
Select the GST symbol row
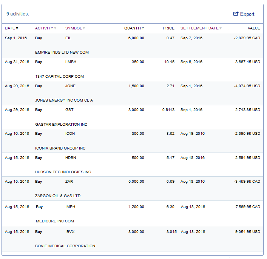click(69, 110)
